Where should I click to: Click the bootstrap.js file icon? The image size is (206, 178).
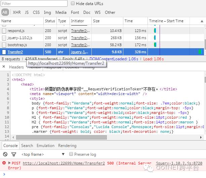pyautogui.click(x=4, y=45)
